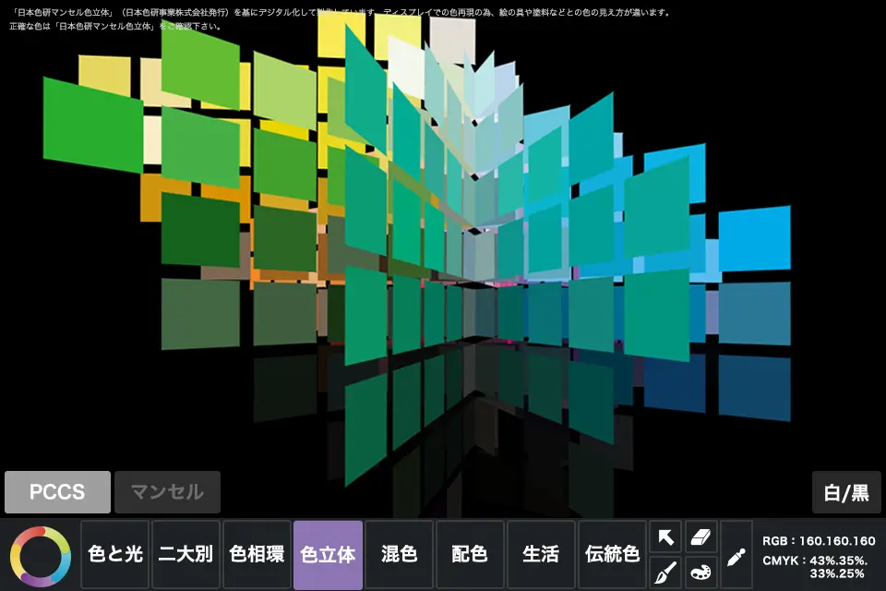Select the paintbrush tool
886x591 pixels.
(x=665, y=573)
